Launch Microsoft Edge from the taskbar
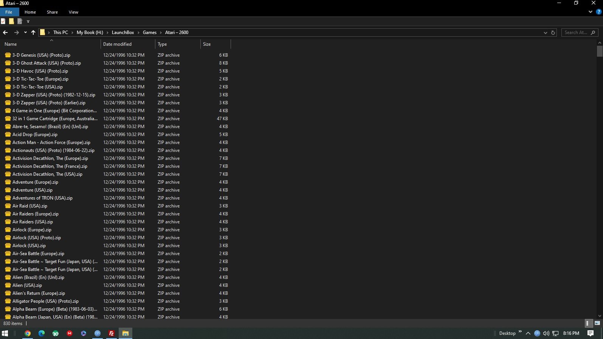Image resolution: width=603 pixels, height=339 pixels. coord(42,333)
